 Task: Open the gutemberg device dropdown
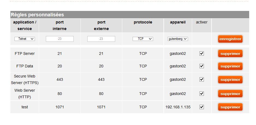(178, 39)
